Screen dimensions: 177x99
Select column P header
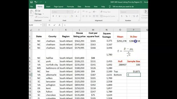pyautogui.click(x=134, y=30)
